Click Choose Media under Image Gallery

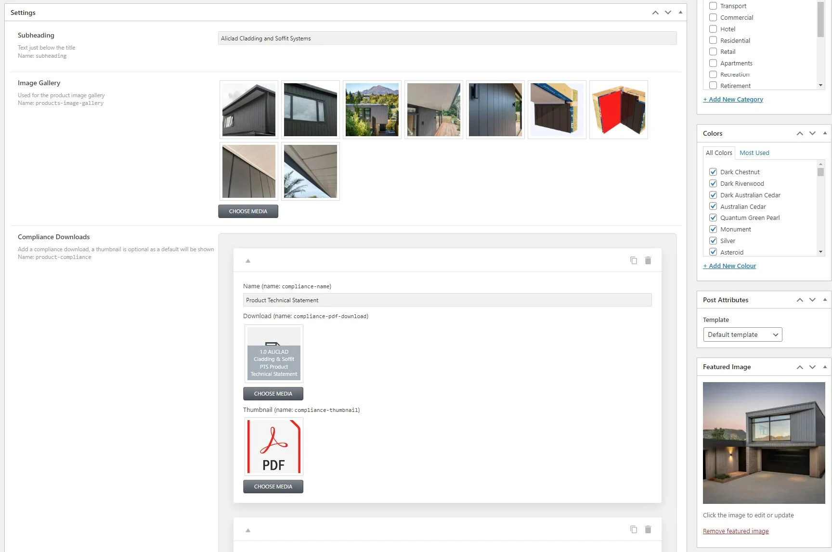click(x=248, y=211)
